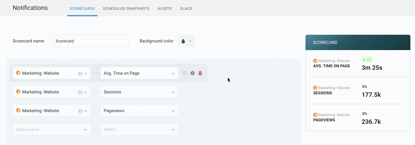Open the gear settings for Avg. Time on Page
The image size is (415, 145).
(x=193, y=73)
